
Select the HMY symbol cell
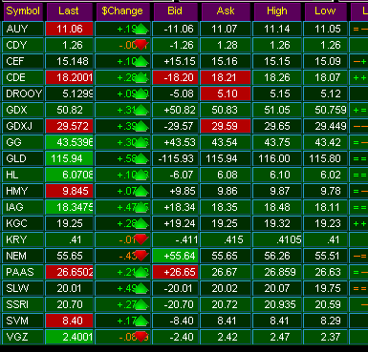(x=23, y=191)
